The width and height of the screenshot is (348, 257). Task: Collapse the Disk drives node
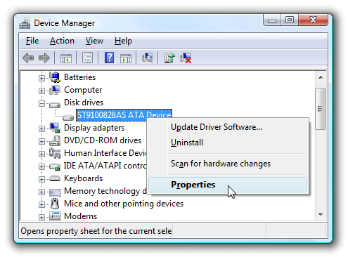pos(41,103)
